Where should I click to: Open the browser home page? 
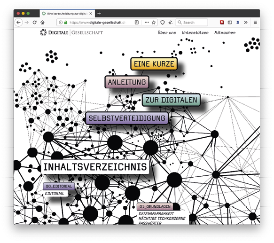click(x=42, y=23)
